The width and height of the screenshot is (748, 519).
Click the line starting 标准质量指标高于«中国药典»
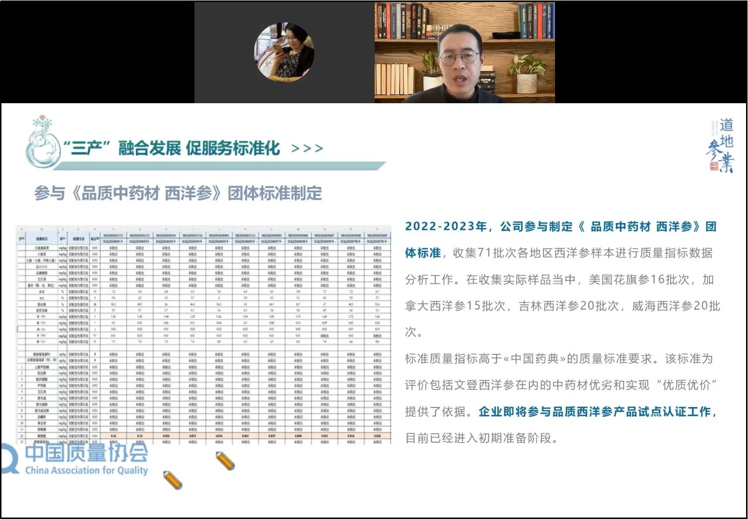[x=558, y=359]
